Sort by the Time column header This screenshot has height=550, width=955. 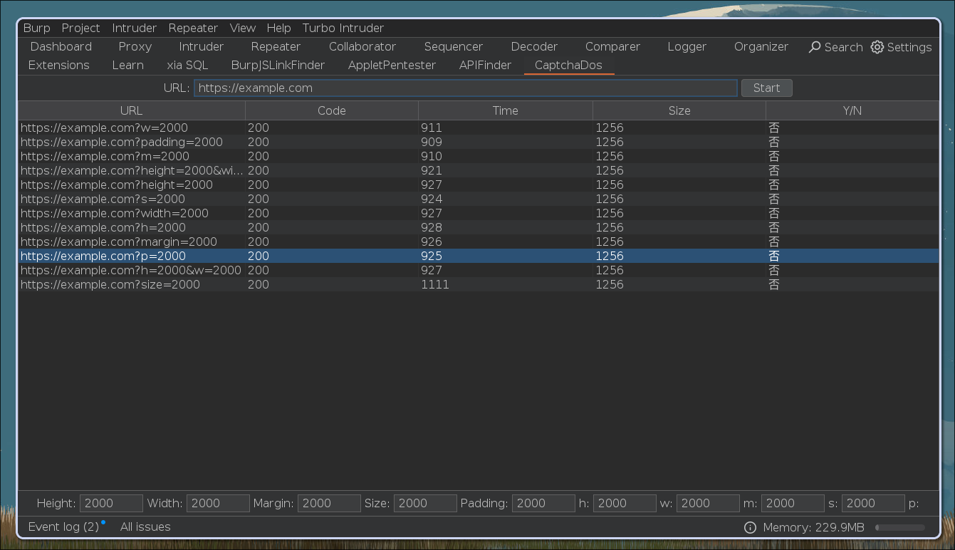(x=506, y=110)
